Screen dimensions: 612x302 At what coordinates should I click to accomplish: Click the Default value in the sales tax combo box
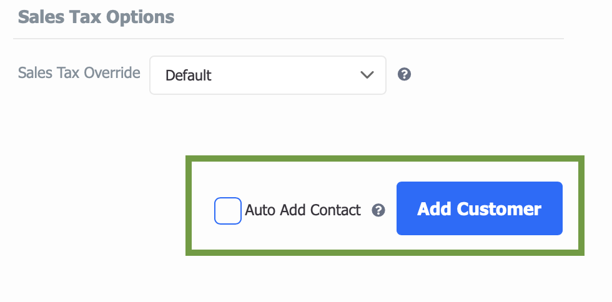coord(188,75)
